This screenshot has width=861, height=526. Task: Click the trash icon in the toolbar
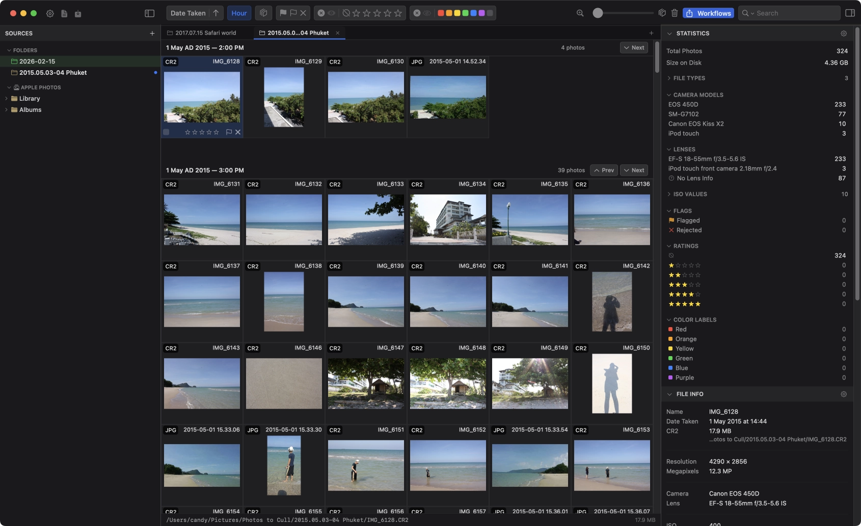(675, 13)
